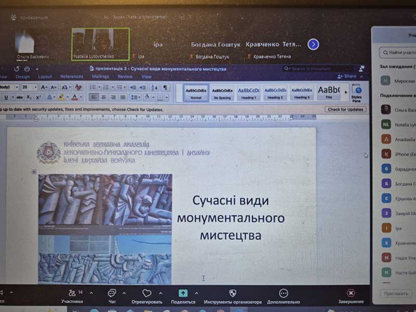
Task: Open the Участники participants panel
Action: tap(72, 294)
